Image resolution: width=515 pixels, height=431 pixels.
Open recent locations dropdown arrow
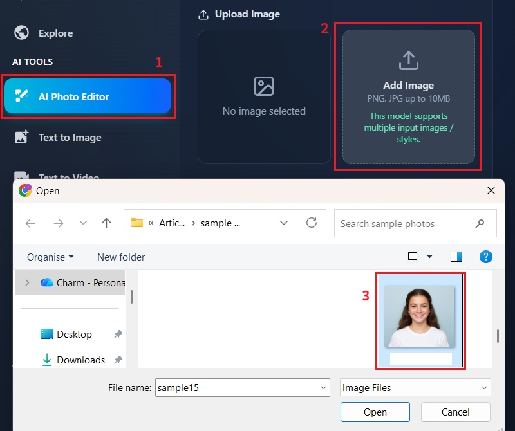[84, 223]
